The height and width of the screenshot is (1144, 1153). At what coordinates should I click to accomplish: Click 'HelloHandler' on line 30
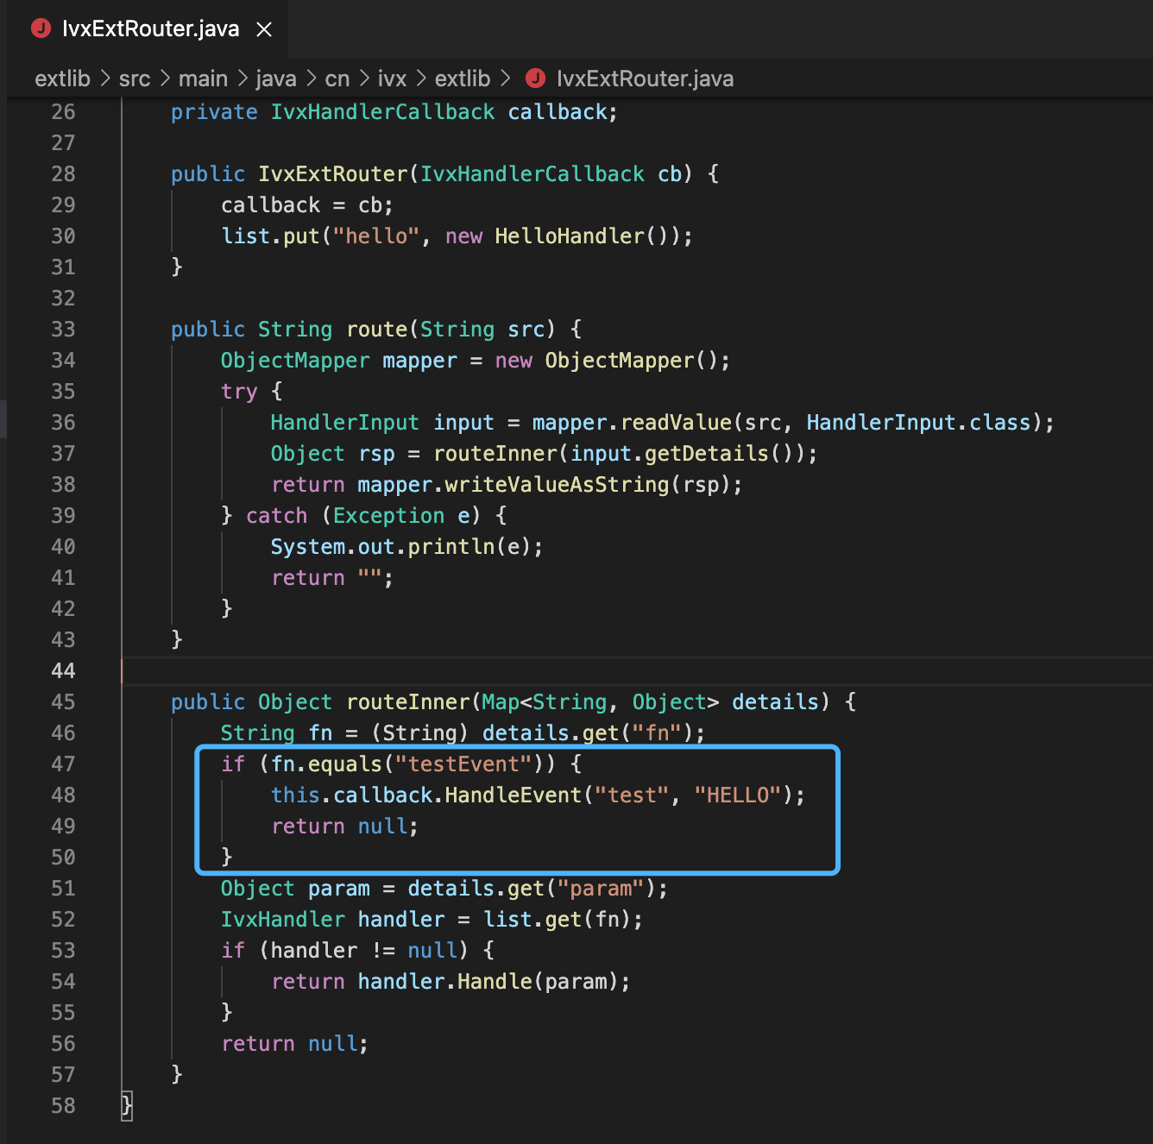570,236
